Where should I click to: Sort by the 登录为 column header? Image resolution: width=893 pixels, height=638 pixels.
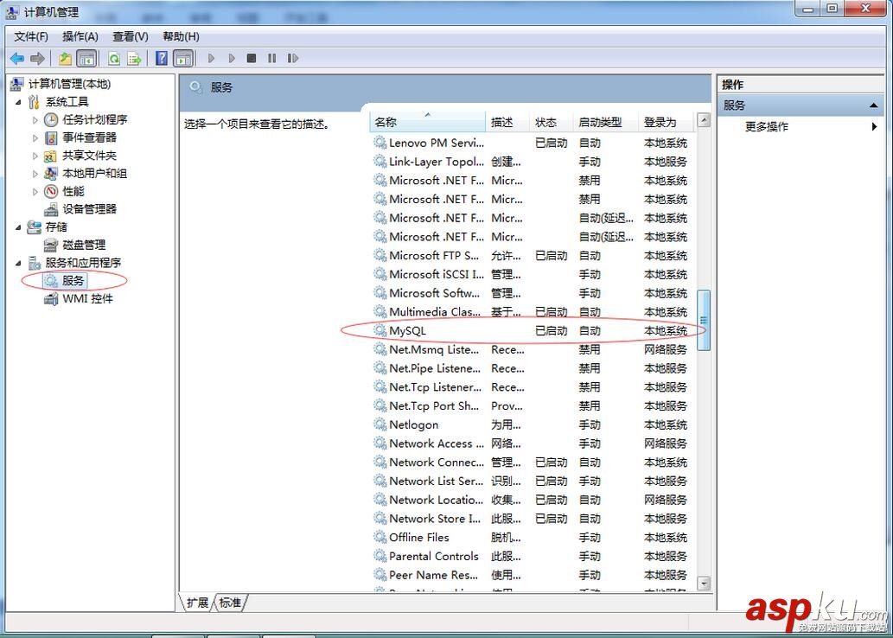click(666, 122)
